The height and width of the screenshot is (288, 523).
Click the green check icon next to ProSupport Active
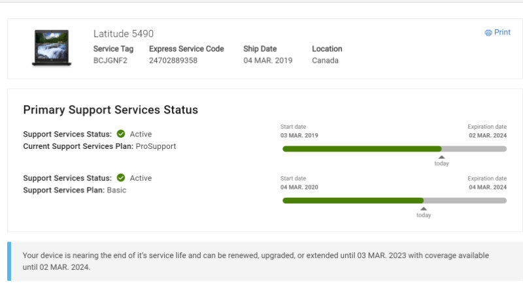[x=121, y=134]
